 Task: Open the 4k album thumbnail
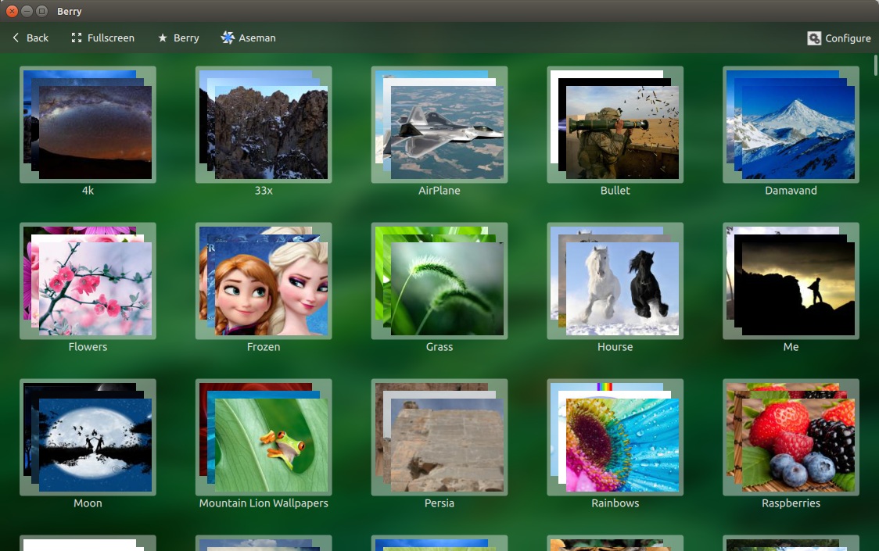(x=88, y=124)
